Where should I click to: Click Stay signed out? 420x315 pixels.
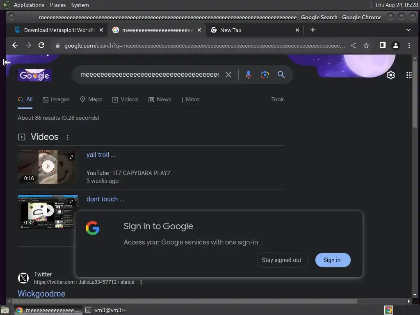pyautogui.click(x=281, y=260)
